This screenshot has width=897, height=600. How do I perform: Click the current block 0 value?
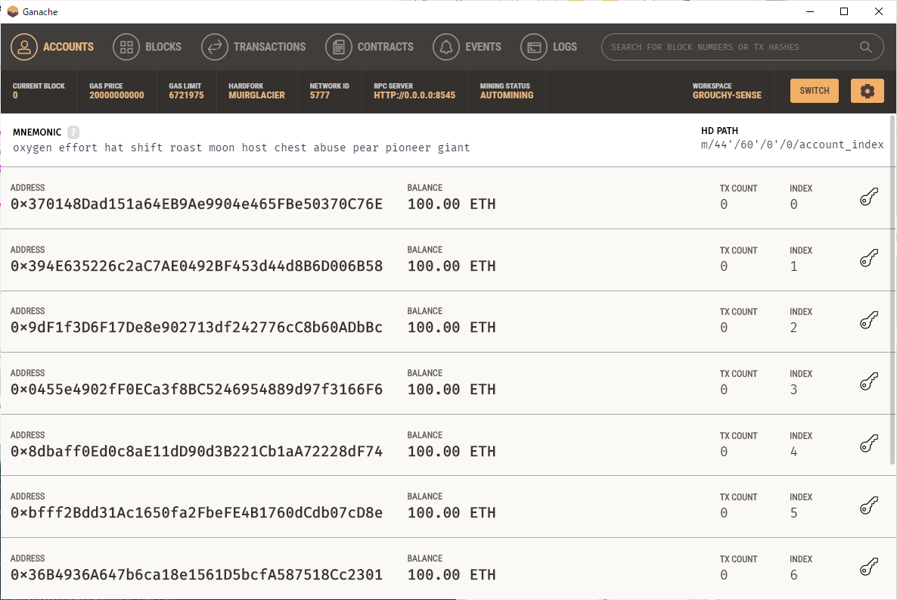(15, 95)
